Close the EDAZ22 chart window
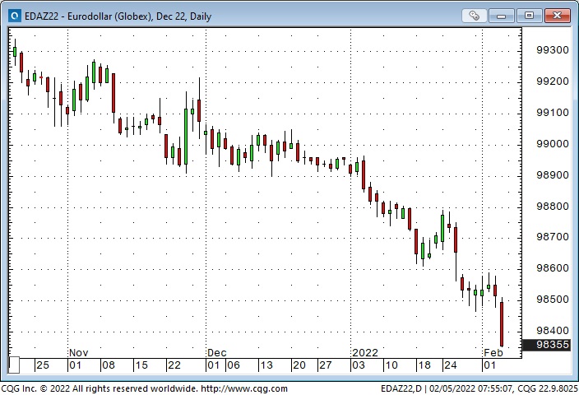579x395 pixels. 557,16
